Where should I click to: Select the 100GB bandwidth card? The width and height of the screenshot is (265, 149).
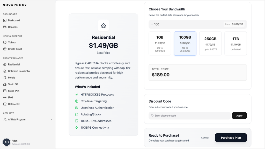(185, 43)
